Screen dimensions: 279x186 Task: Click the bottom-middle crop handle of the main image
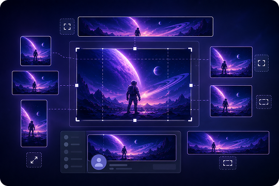click(135, 120)
